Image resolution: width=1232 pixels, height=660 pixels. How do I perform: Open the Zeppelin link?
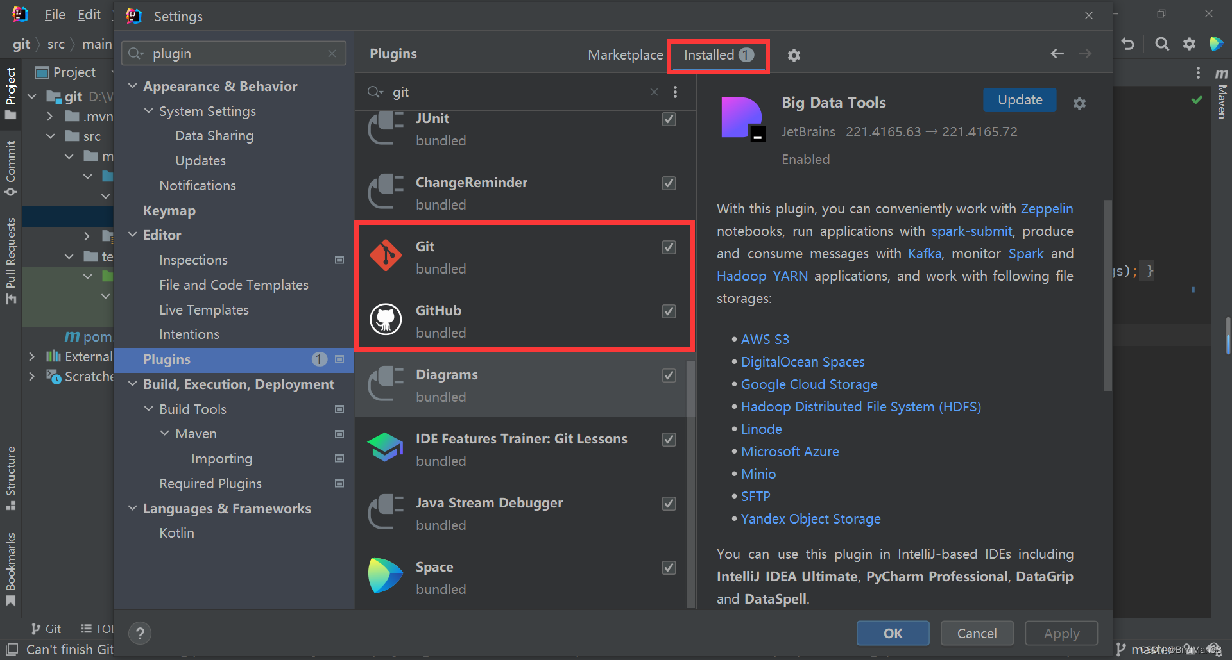[1047, 209]
